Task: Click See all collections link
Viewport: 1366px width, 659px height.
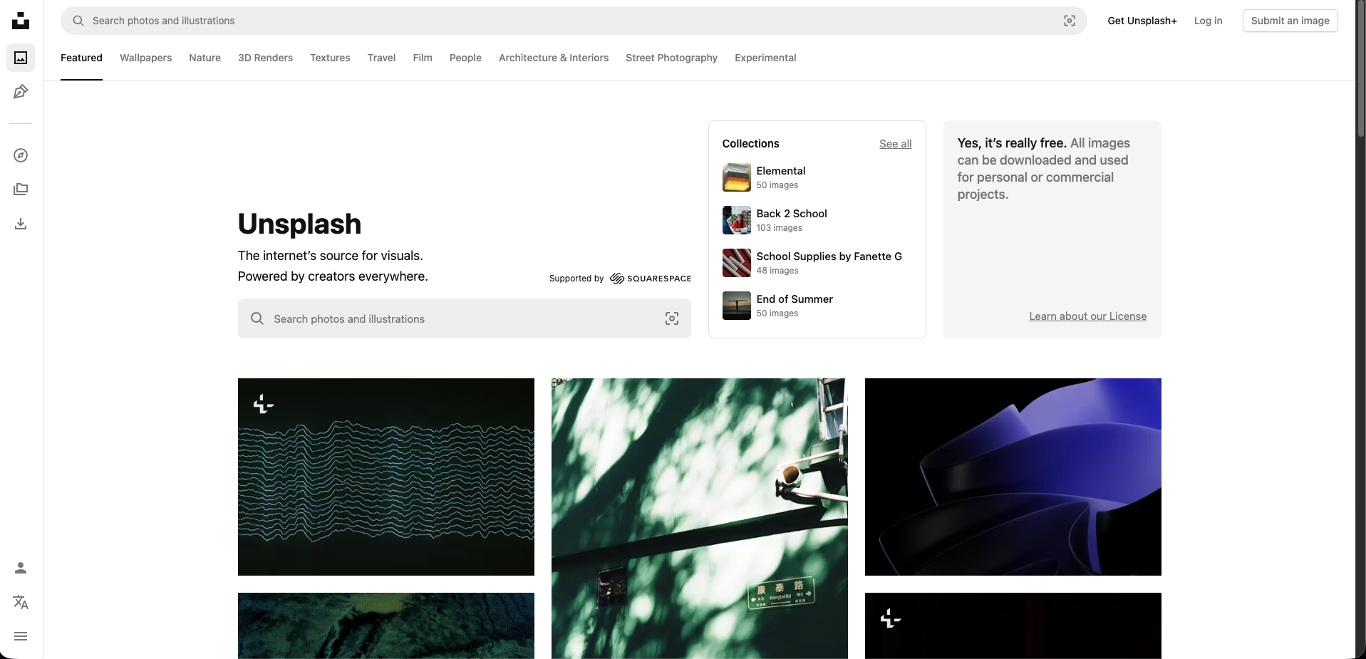Action: tap(895, 144)
